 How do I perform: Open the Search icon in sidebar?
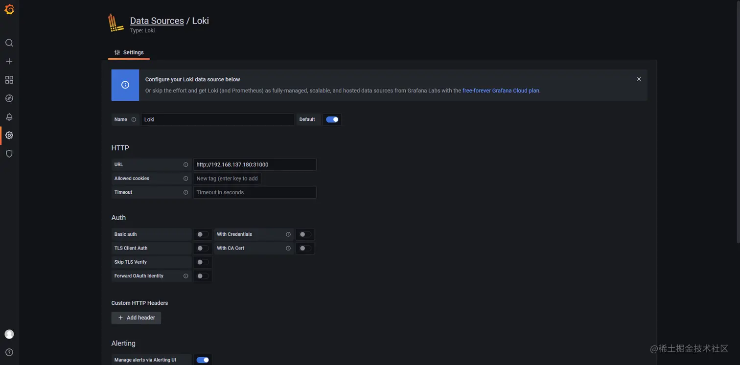[9, 43]
